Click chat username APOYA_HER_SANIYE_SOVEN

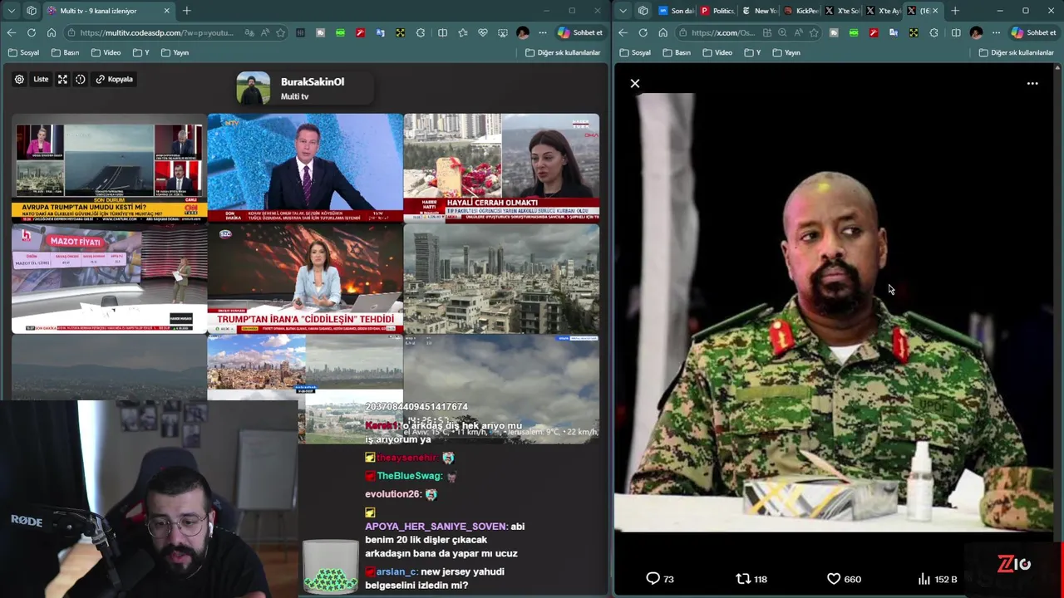point(436,526)
